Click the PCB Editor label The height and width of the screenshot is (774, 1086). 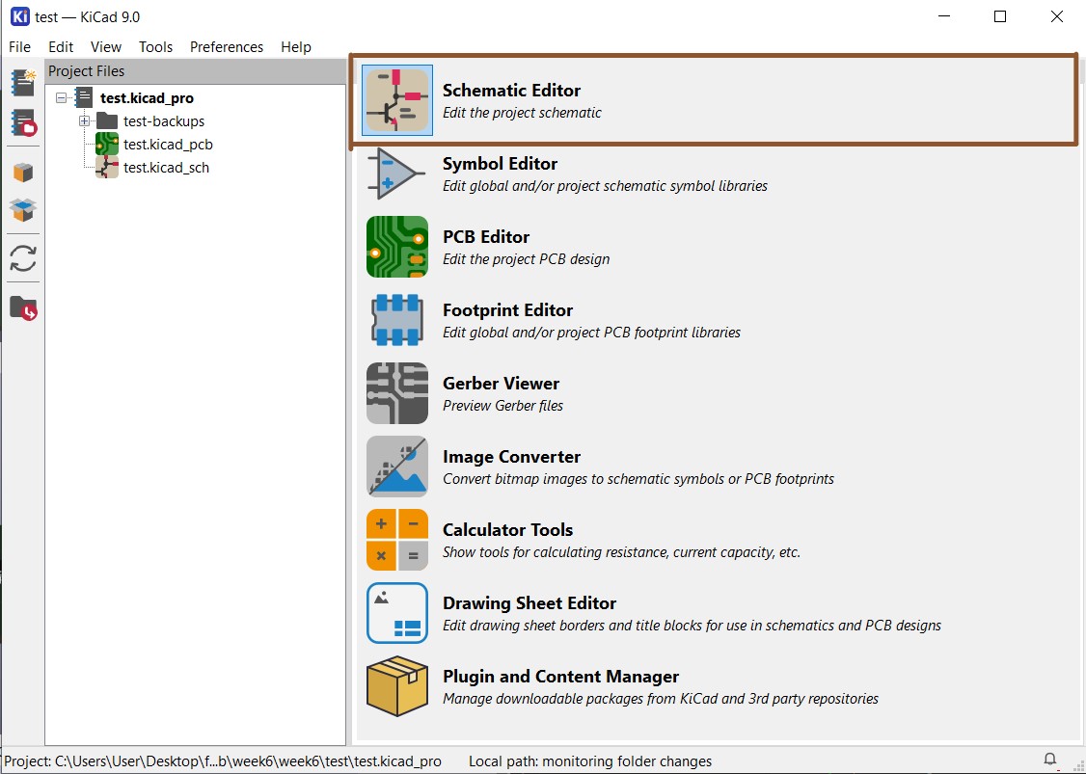coord(486,237)
